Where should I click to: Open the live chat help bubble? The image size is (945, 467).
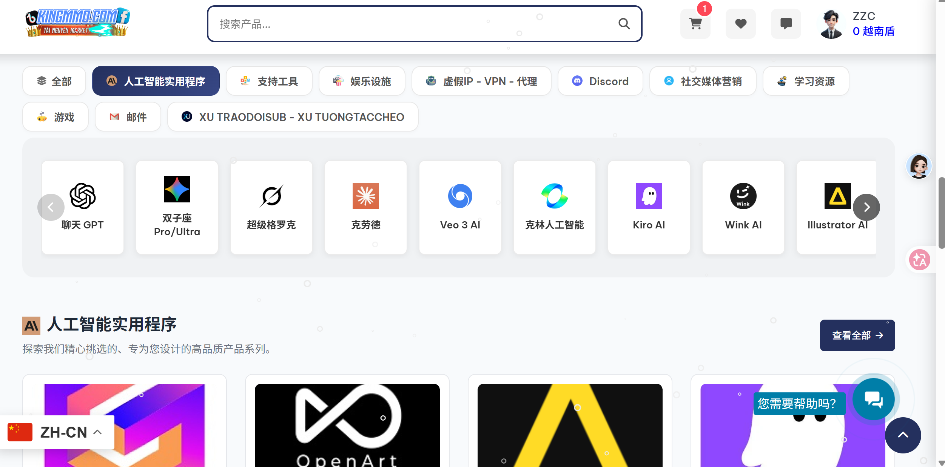click(x=873, y=399)
